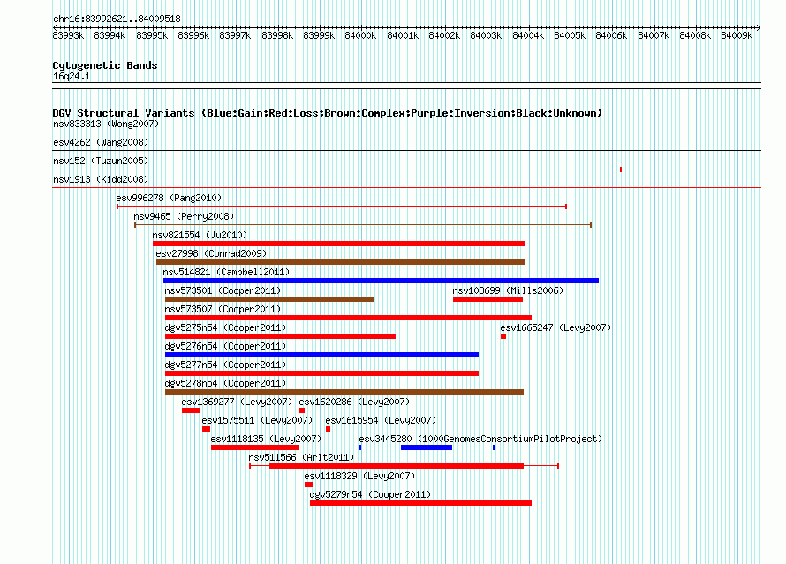
Task: Open the esv27998 (Conrad2009) label
Action: click(212, 253)
